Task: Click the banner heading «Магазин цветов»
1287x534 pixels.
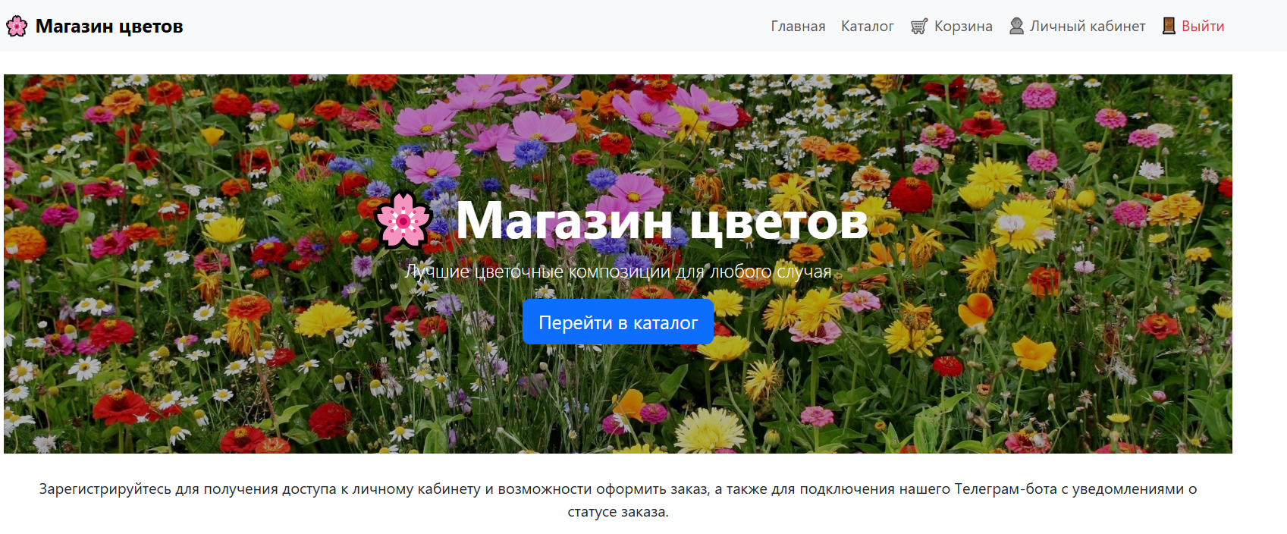Action: 661,221
